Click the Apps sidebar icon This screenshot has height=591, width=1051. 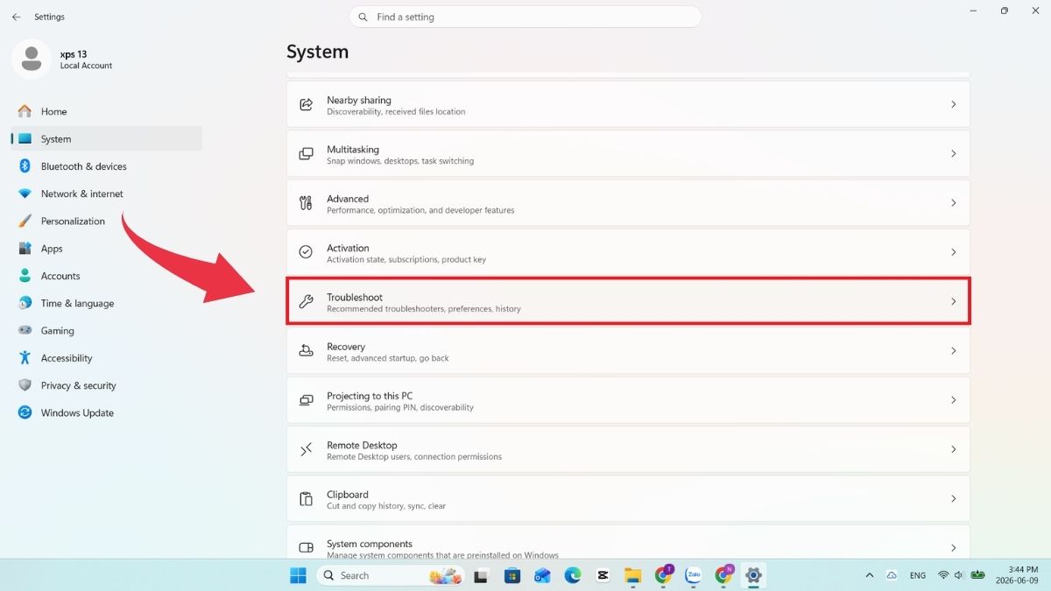[25, 249]
